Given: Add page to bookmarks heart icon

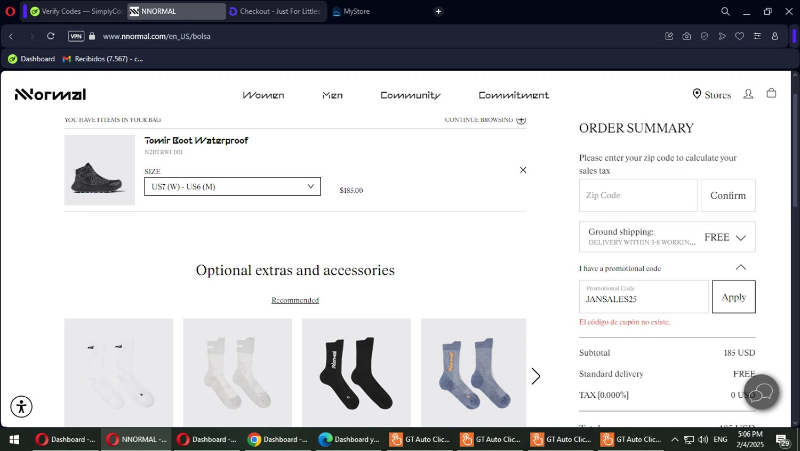Looking at the screenshot, I should 739,36.
